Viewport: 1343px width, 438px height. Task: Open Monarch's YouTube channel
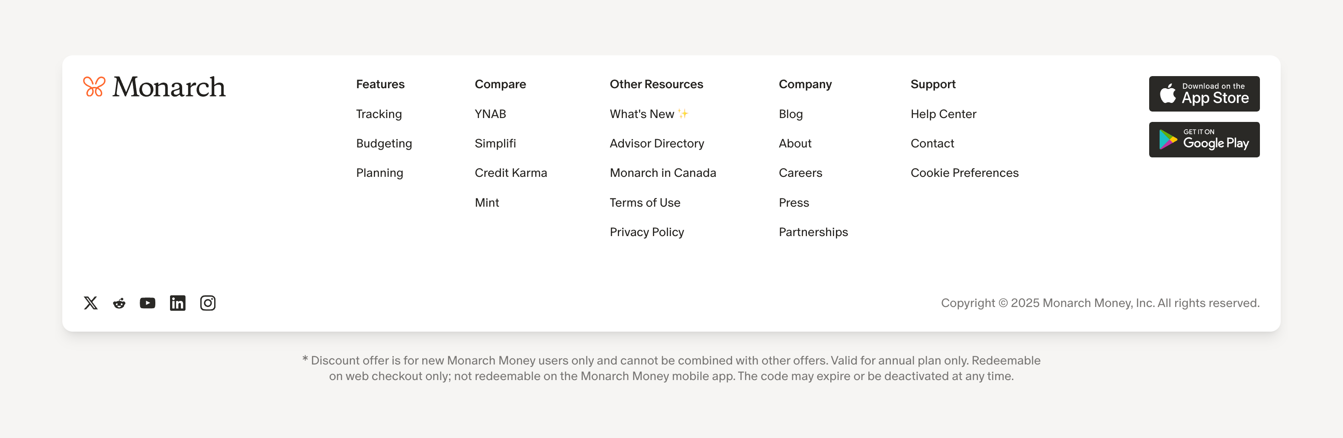click(x=148, y=303)
